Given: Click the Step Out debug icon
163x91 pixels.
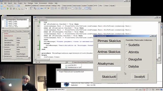Looking at the screenshot, I should tap(22, 9).
